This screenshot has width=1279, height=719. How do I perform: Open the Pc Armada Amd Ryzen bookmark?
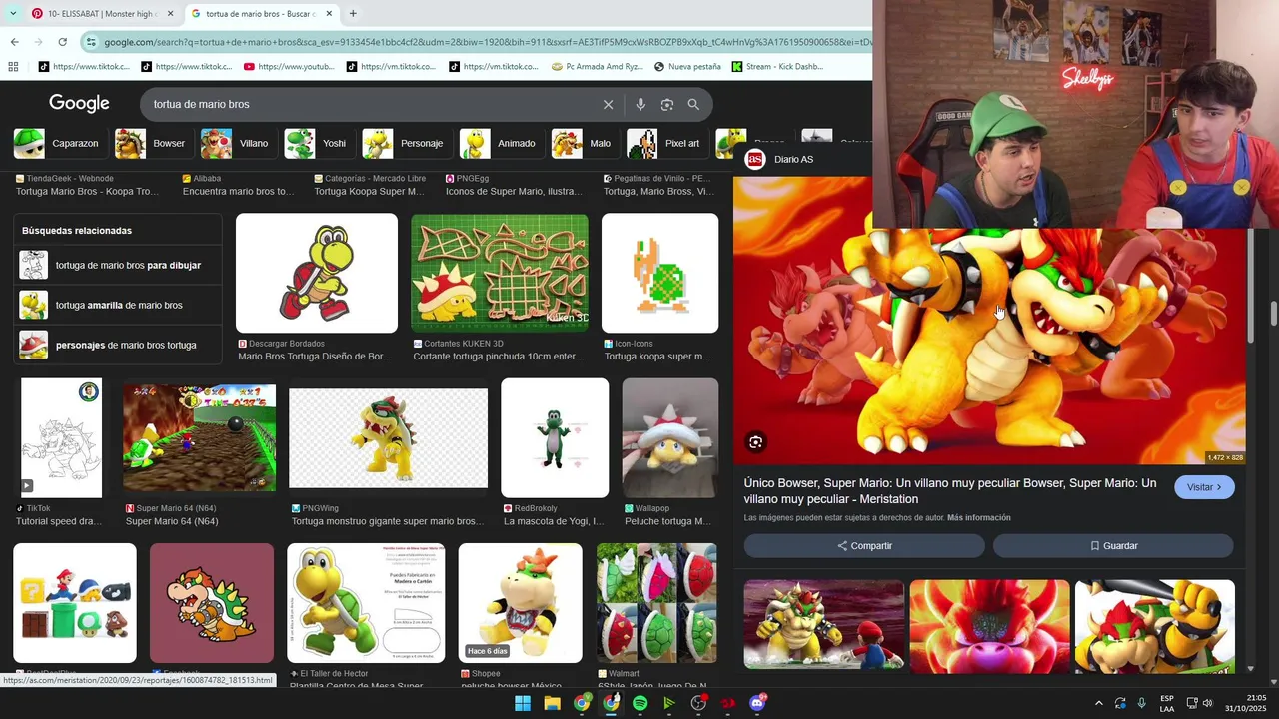597,67
